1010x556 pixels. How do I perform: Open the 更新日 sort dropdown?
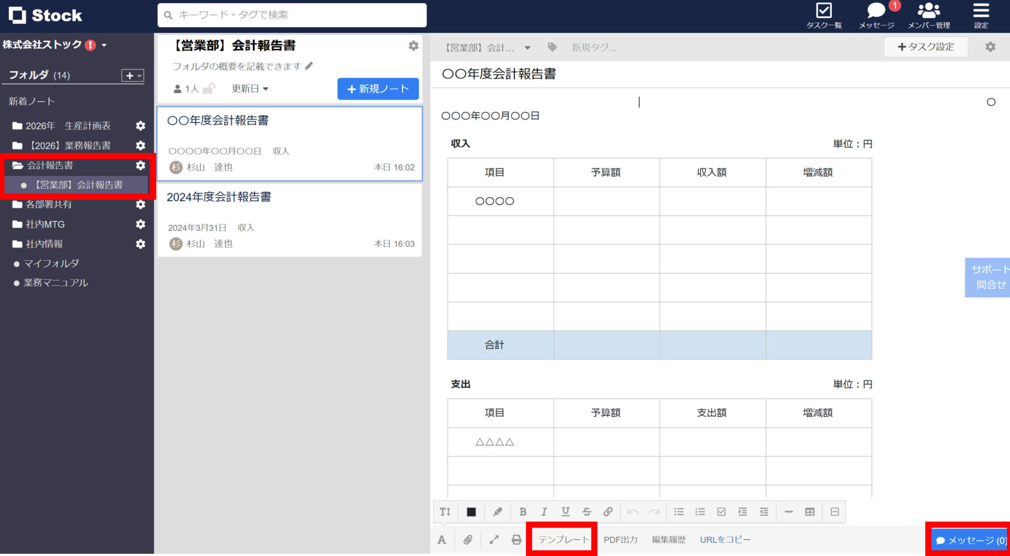(249, 88)
